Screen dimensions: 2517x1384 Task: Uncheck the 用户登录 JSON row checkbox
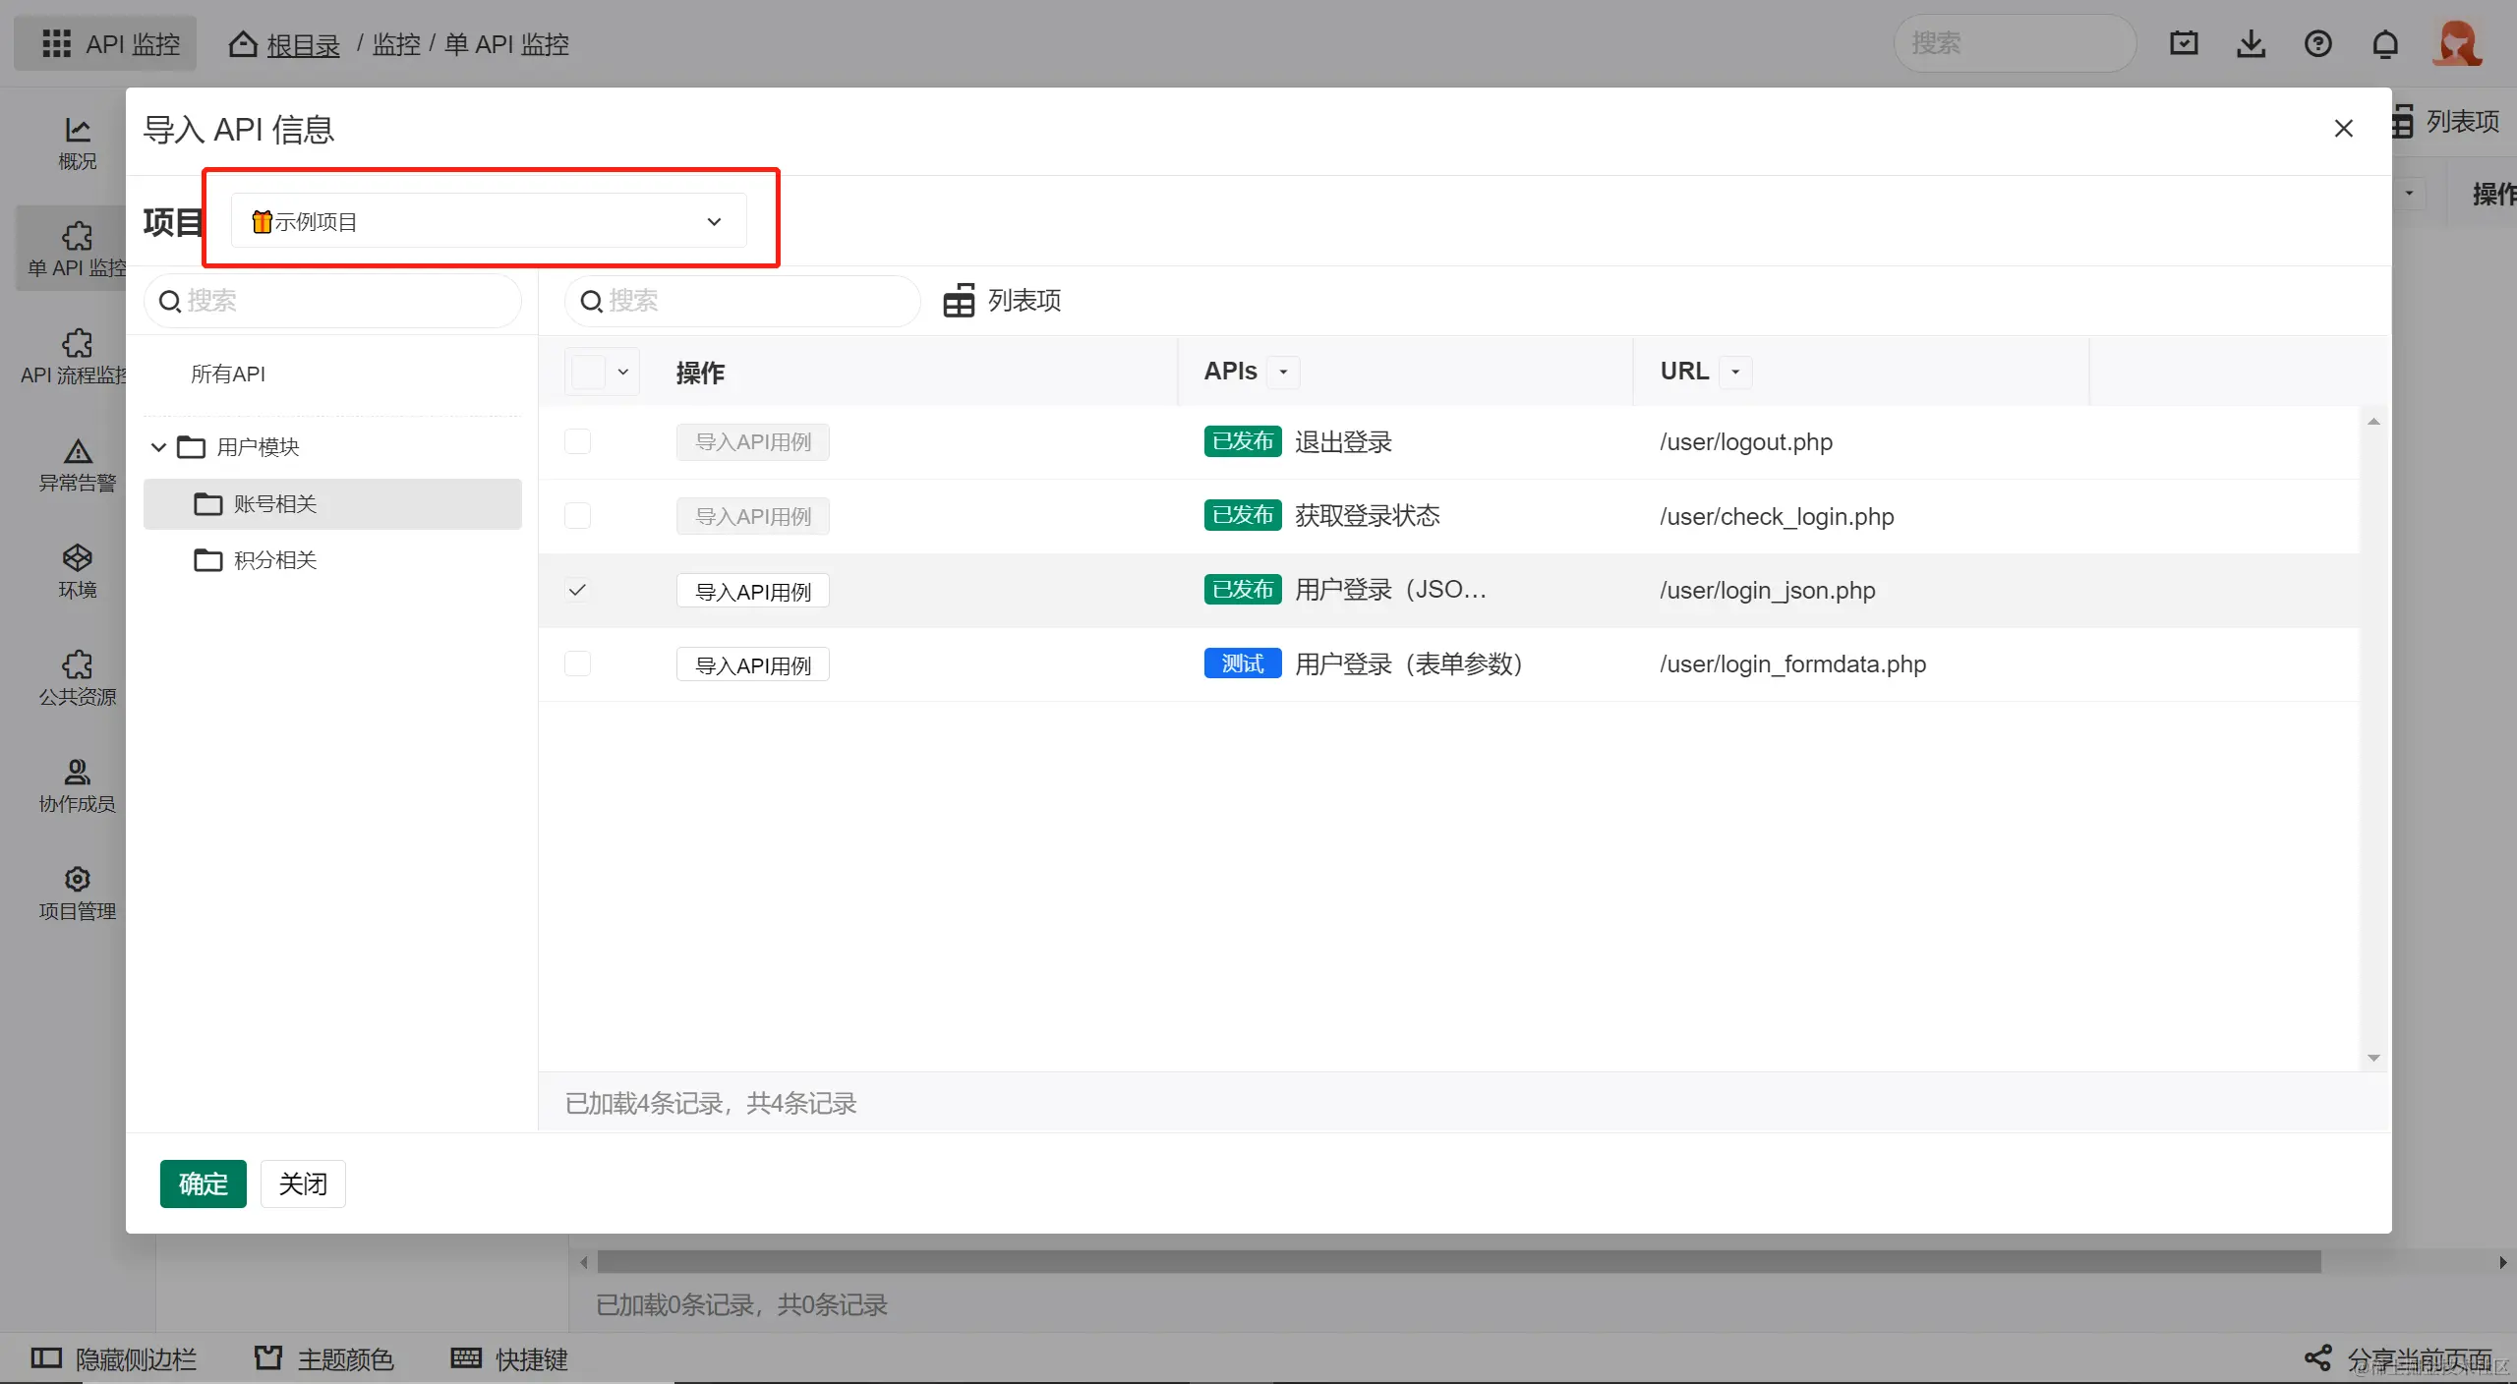577,590
